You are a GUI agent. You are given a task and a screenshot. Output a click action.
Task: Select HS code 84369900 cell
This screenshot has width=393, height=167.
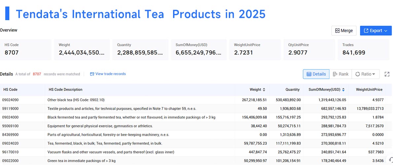10,135
